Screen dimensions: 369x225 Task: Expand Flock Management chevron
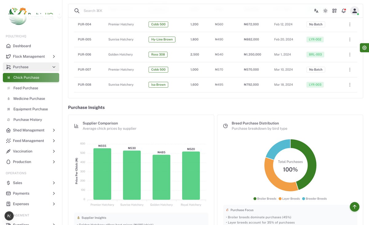click(54, 57)
